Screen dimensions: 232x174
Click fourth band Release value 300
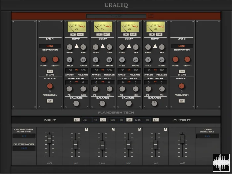pos(162,70)
